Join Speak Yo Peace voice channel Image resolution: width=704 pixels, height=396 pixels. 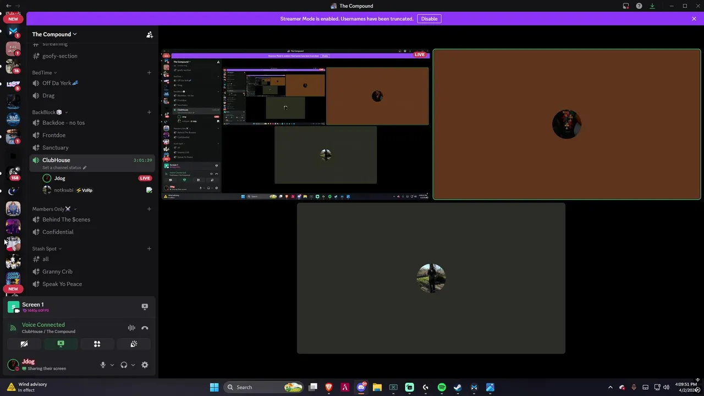pyautogui.click(x=91, y=284)
